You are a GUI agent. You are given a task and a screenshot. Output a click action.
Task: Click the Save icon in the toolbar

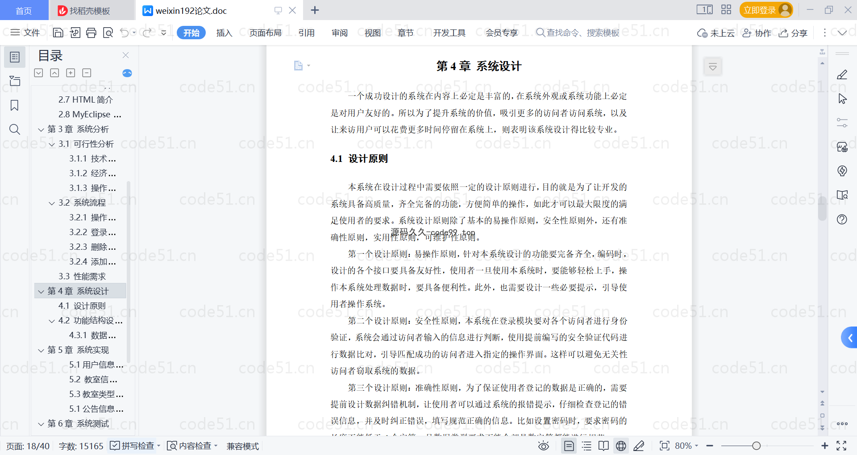tap(58, 33)
